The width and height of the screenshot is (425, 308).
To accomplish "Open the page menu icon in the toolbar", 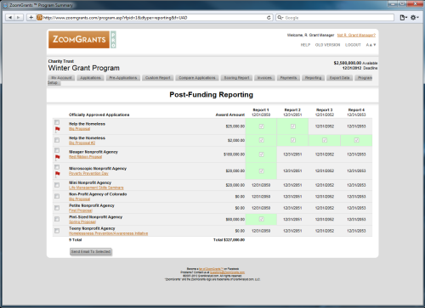I will point(403,18).
